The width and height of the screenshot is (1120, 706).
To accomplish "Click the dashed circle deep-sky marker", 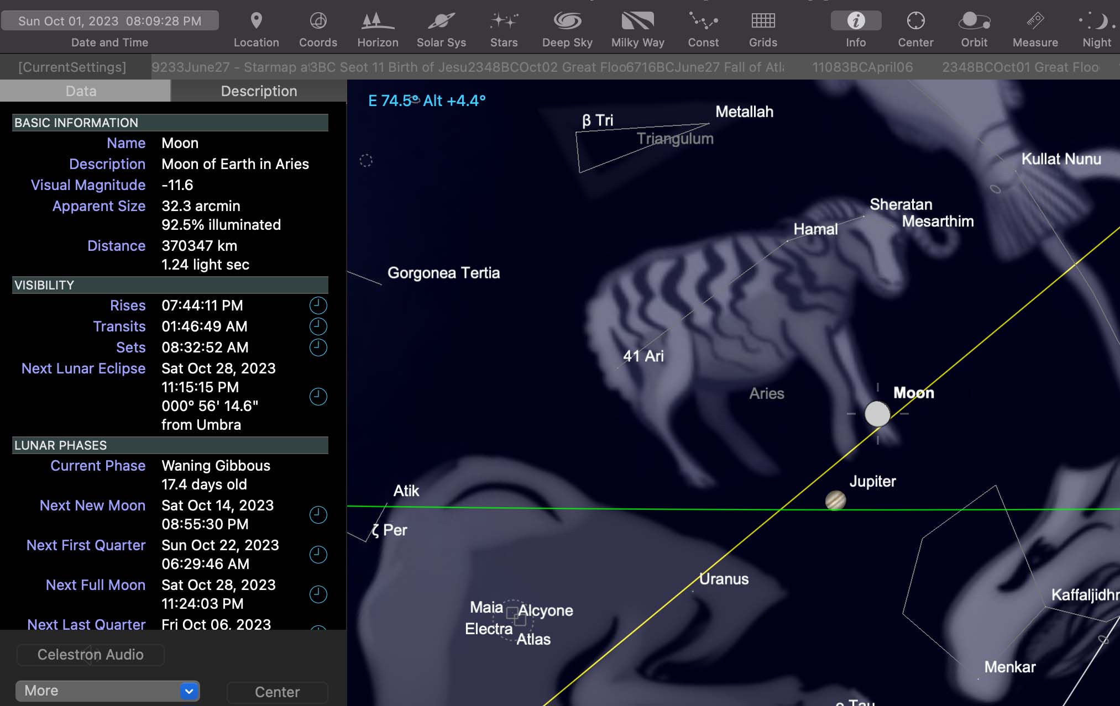I will click(x=366, y=161).
